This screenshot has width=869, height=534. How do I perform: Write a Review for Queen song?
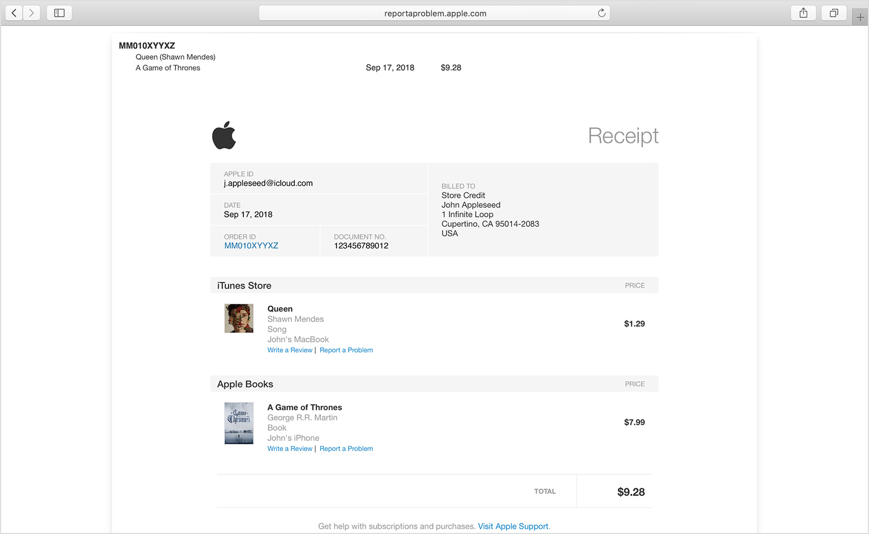290,350
